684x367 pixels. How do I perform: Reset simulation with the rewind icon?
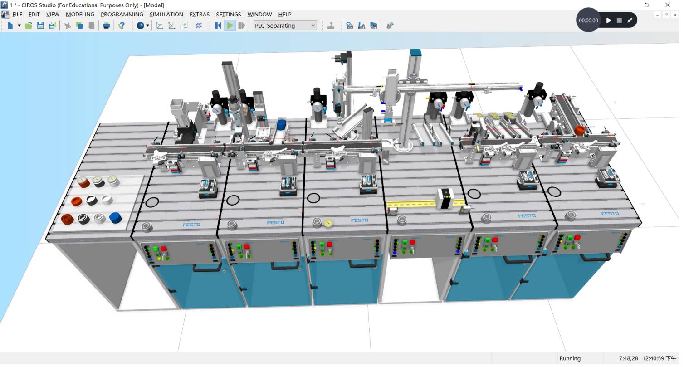218,26
